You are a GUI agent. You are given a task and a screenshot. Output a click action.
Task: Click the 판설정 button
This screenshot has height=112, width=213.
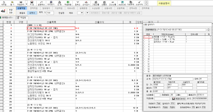[x=61, y=13]
